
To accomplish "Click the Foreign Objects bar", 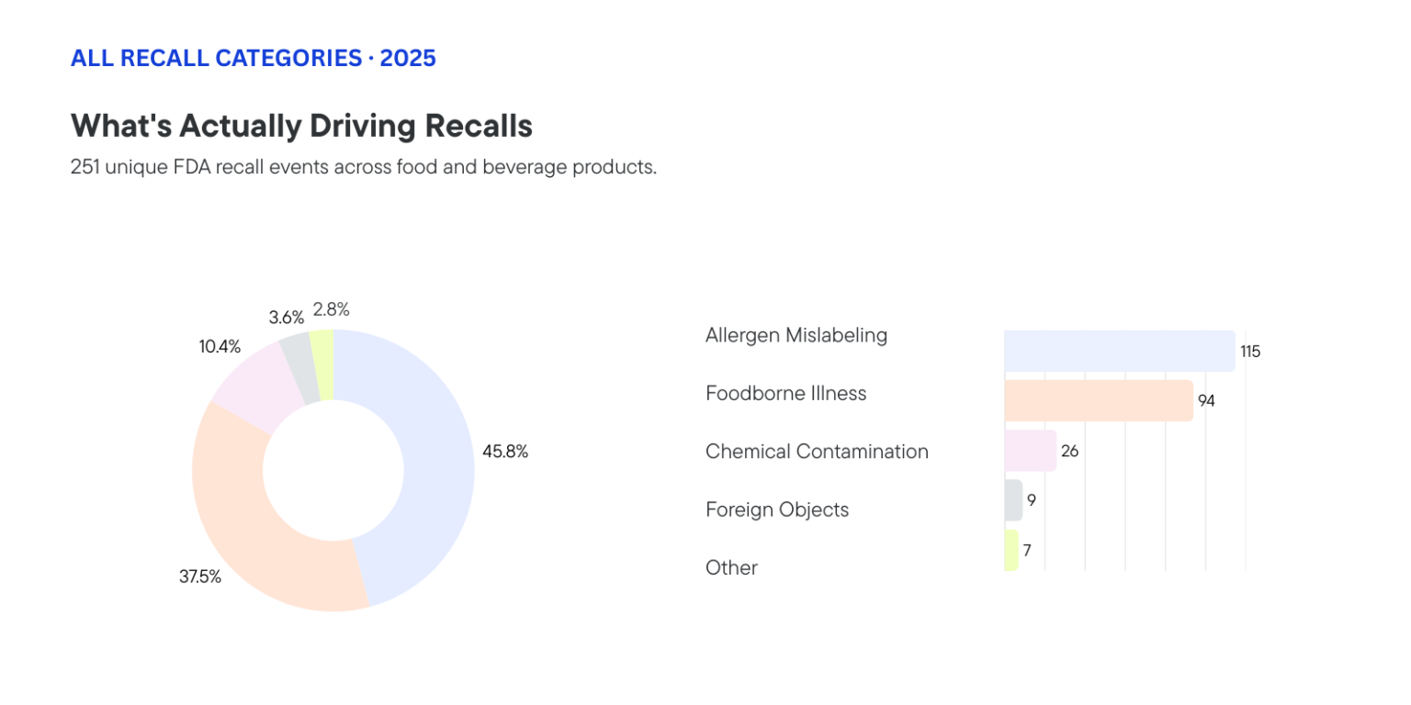I will 1013,500.
